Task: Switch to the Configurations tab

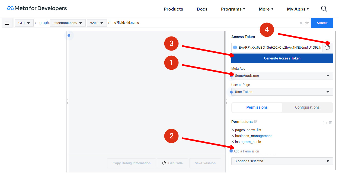Action: tap(307, 107)
